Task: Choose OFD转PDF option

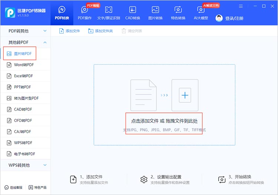Action: (x=25, y=121)
